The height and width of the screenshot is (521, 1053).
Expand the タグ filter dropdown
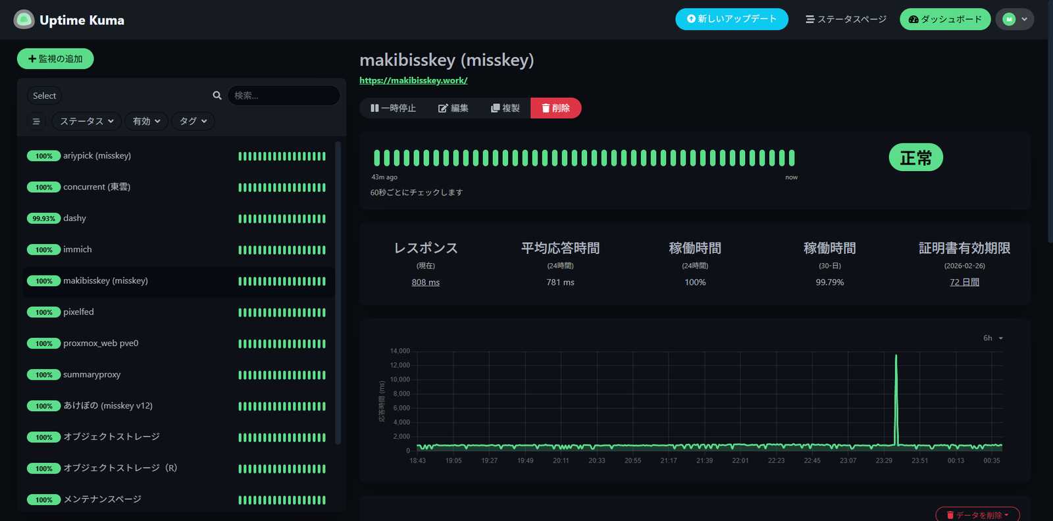coord(193,122)
